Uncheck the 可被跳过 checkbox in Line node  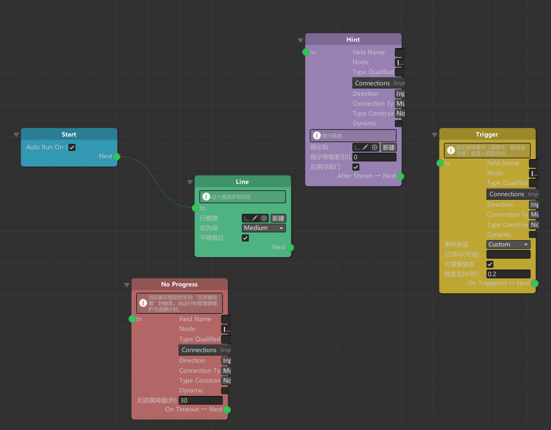click(x=245, y=238)
